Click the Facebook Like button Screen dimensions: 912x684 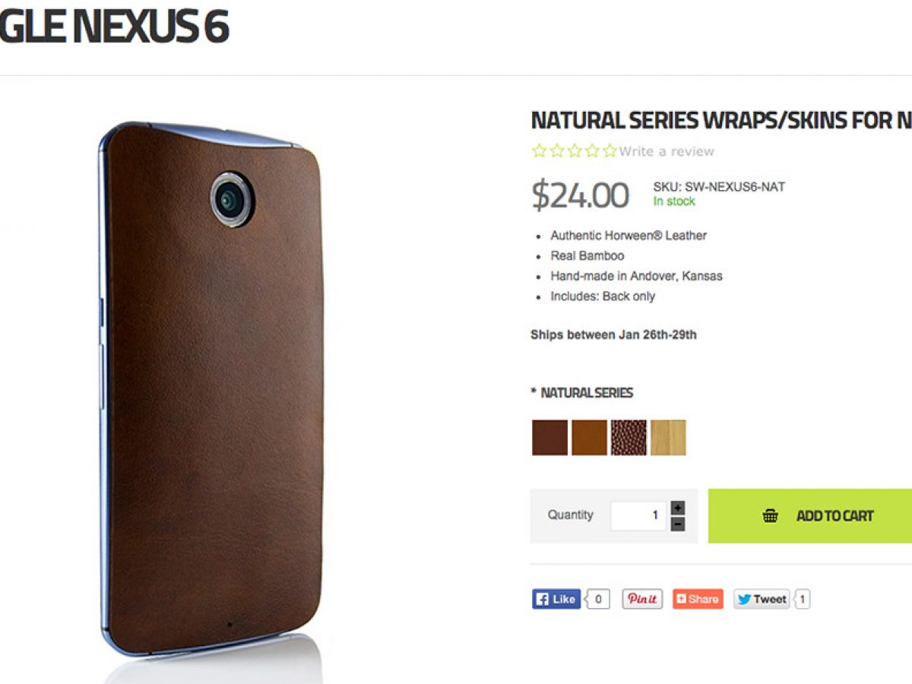(556, 599)
